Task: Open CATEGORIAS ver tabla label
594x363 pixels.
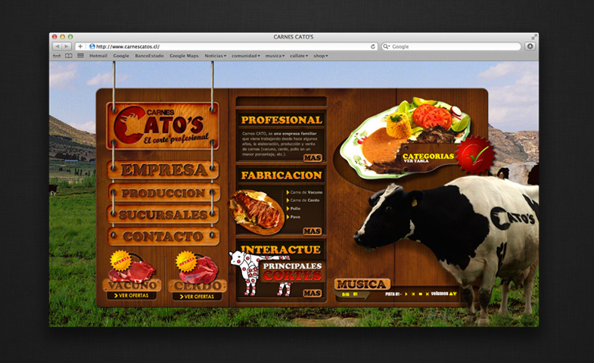Action: [428, 157]
